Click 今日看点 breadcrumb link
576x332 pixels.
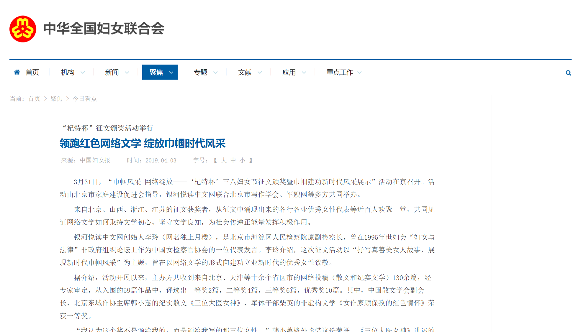[x=85, y=99]
